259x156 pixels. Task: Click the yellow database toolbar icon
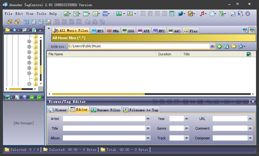click(x=190, y=14)
